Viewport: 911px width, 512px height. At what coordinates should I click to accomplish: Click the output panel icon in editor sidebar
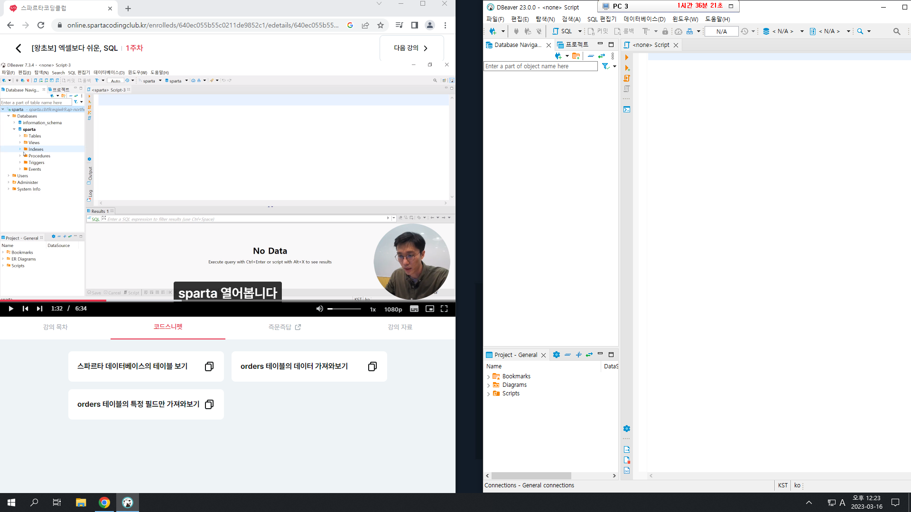pyautogui.click(x=626, y=449)
